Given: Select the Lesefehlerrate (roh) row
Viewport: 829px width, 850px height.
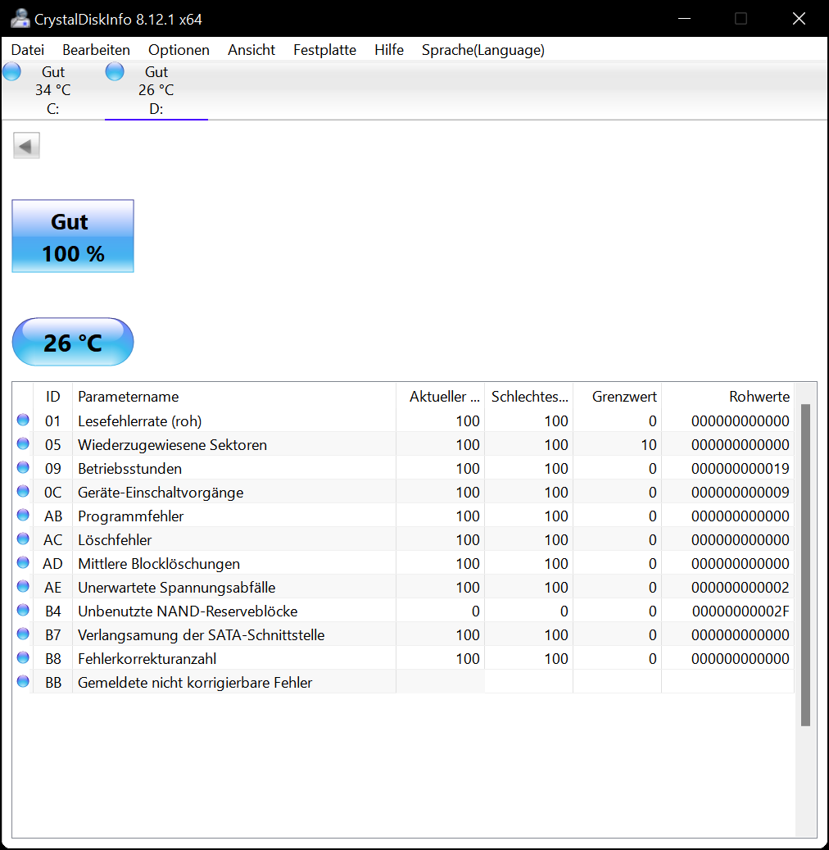Looking at the screenshot, I should click(x=403, y=420).
